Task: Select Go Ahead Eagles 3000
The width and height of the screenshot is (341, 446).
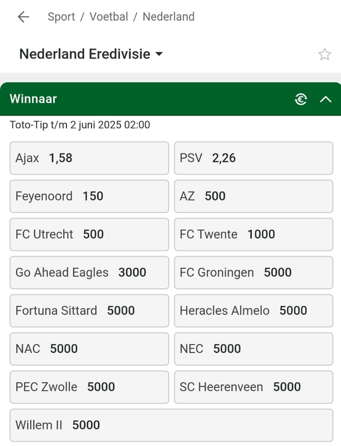Action: pos(89,273)
